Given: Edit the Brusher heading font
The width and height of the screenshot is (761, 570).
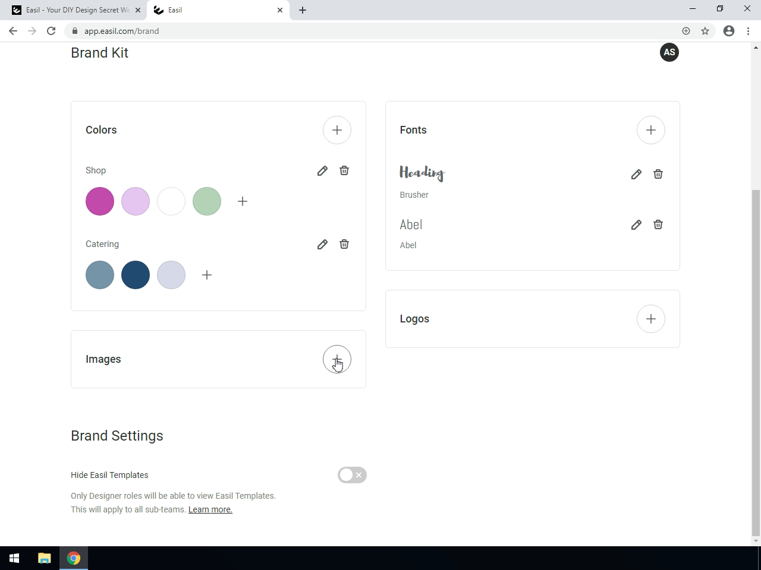Looking at the screenshot, I should pos(636,175).
